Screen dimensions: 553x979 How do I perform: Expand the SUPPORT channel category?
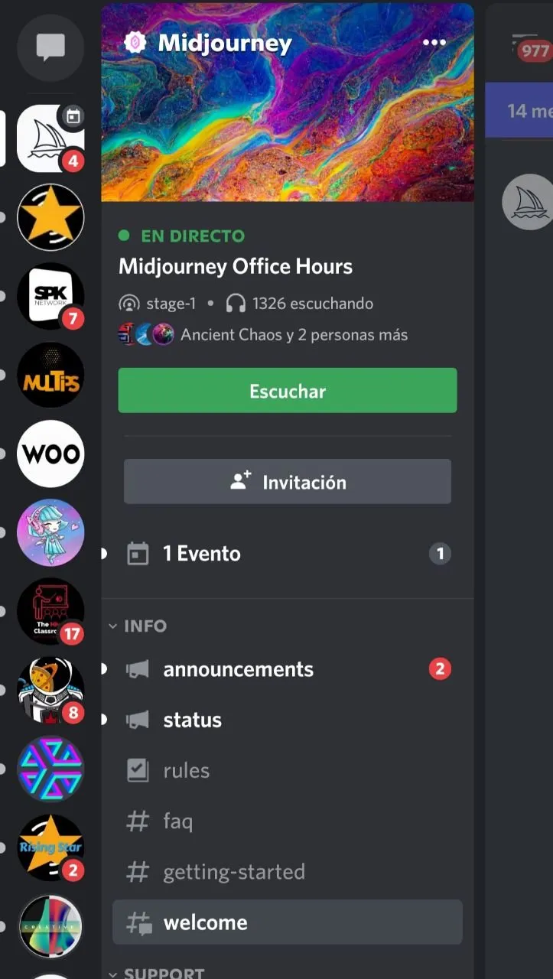156,973
